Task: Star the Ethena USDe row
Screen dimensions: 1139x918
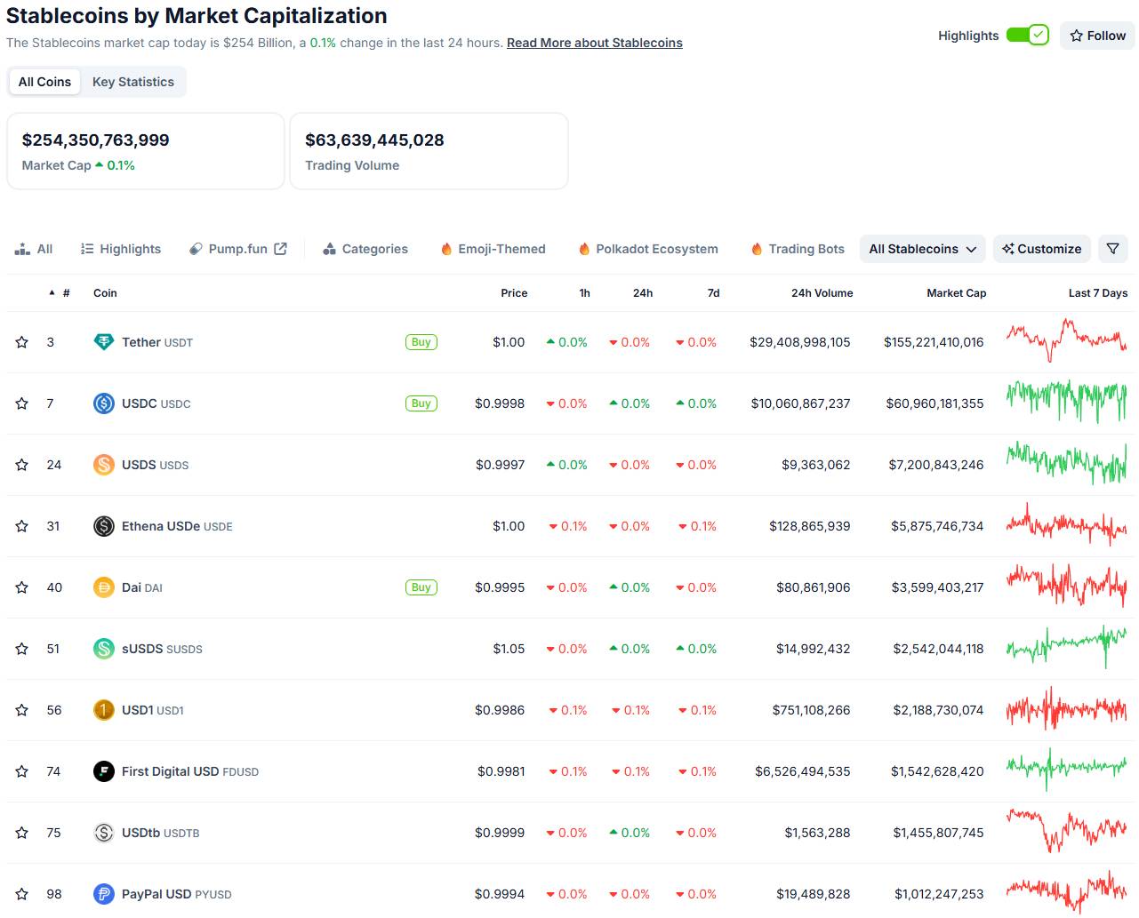Action: (x=22, y=526)
